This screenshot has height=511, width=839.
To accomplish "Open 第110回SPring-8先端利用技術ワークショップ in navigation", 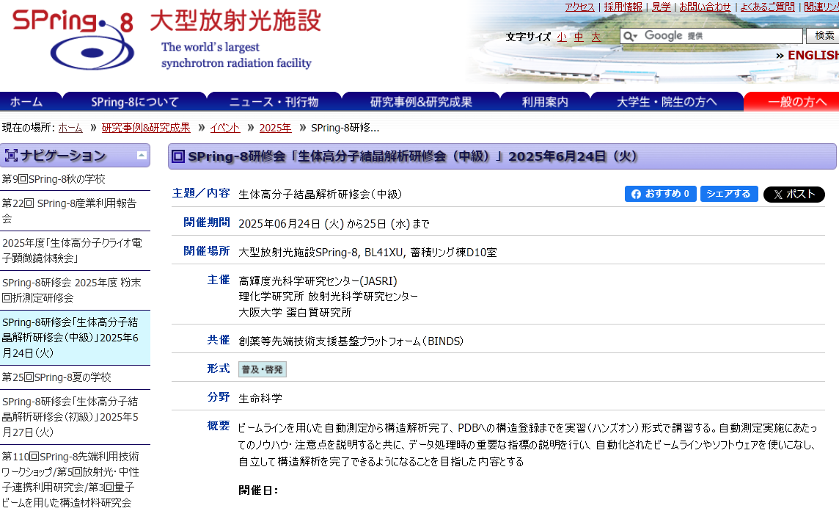I will pos(75,479).
